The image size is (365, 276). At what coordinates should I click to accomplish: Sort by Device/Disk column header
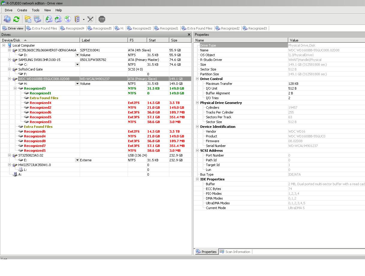pos(40,40)
